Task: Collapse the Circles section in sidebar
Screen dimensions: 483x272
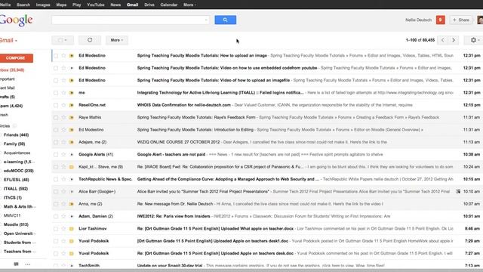Action: [5, 126]
